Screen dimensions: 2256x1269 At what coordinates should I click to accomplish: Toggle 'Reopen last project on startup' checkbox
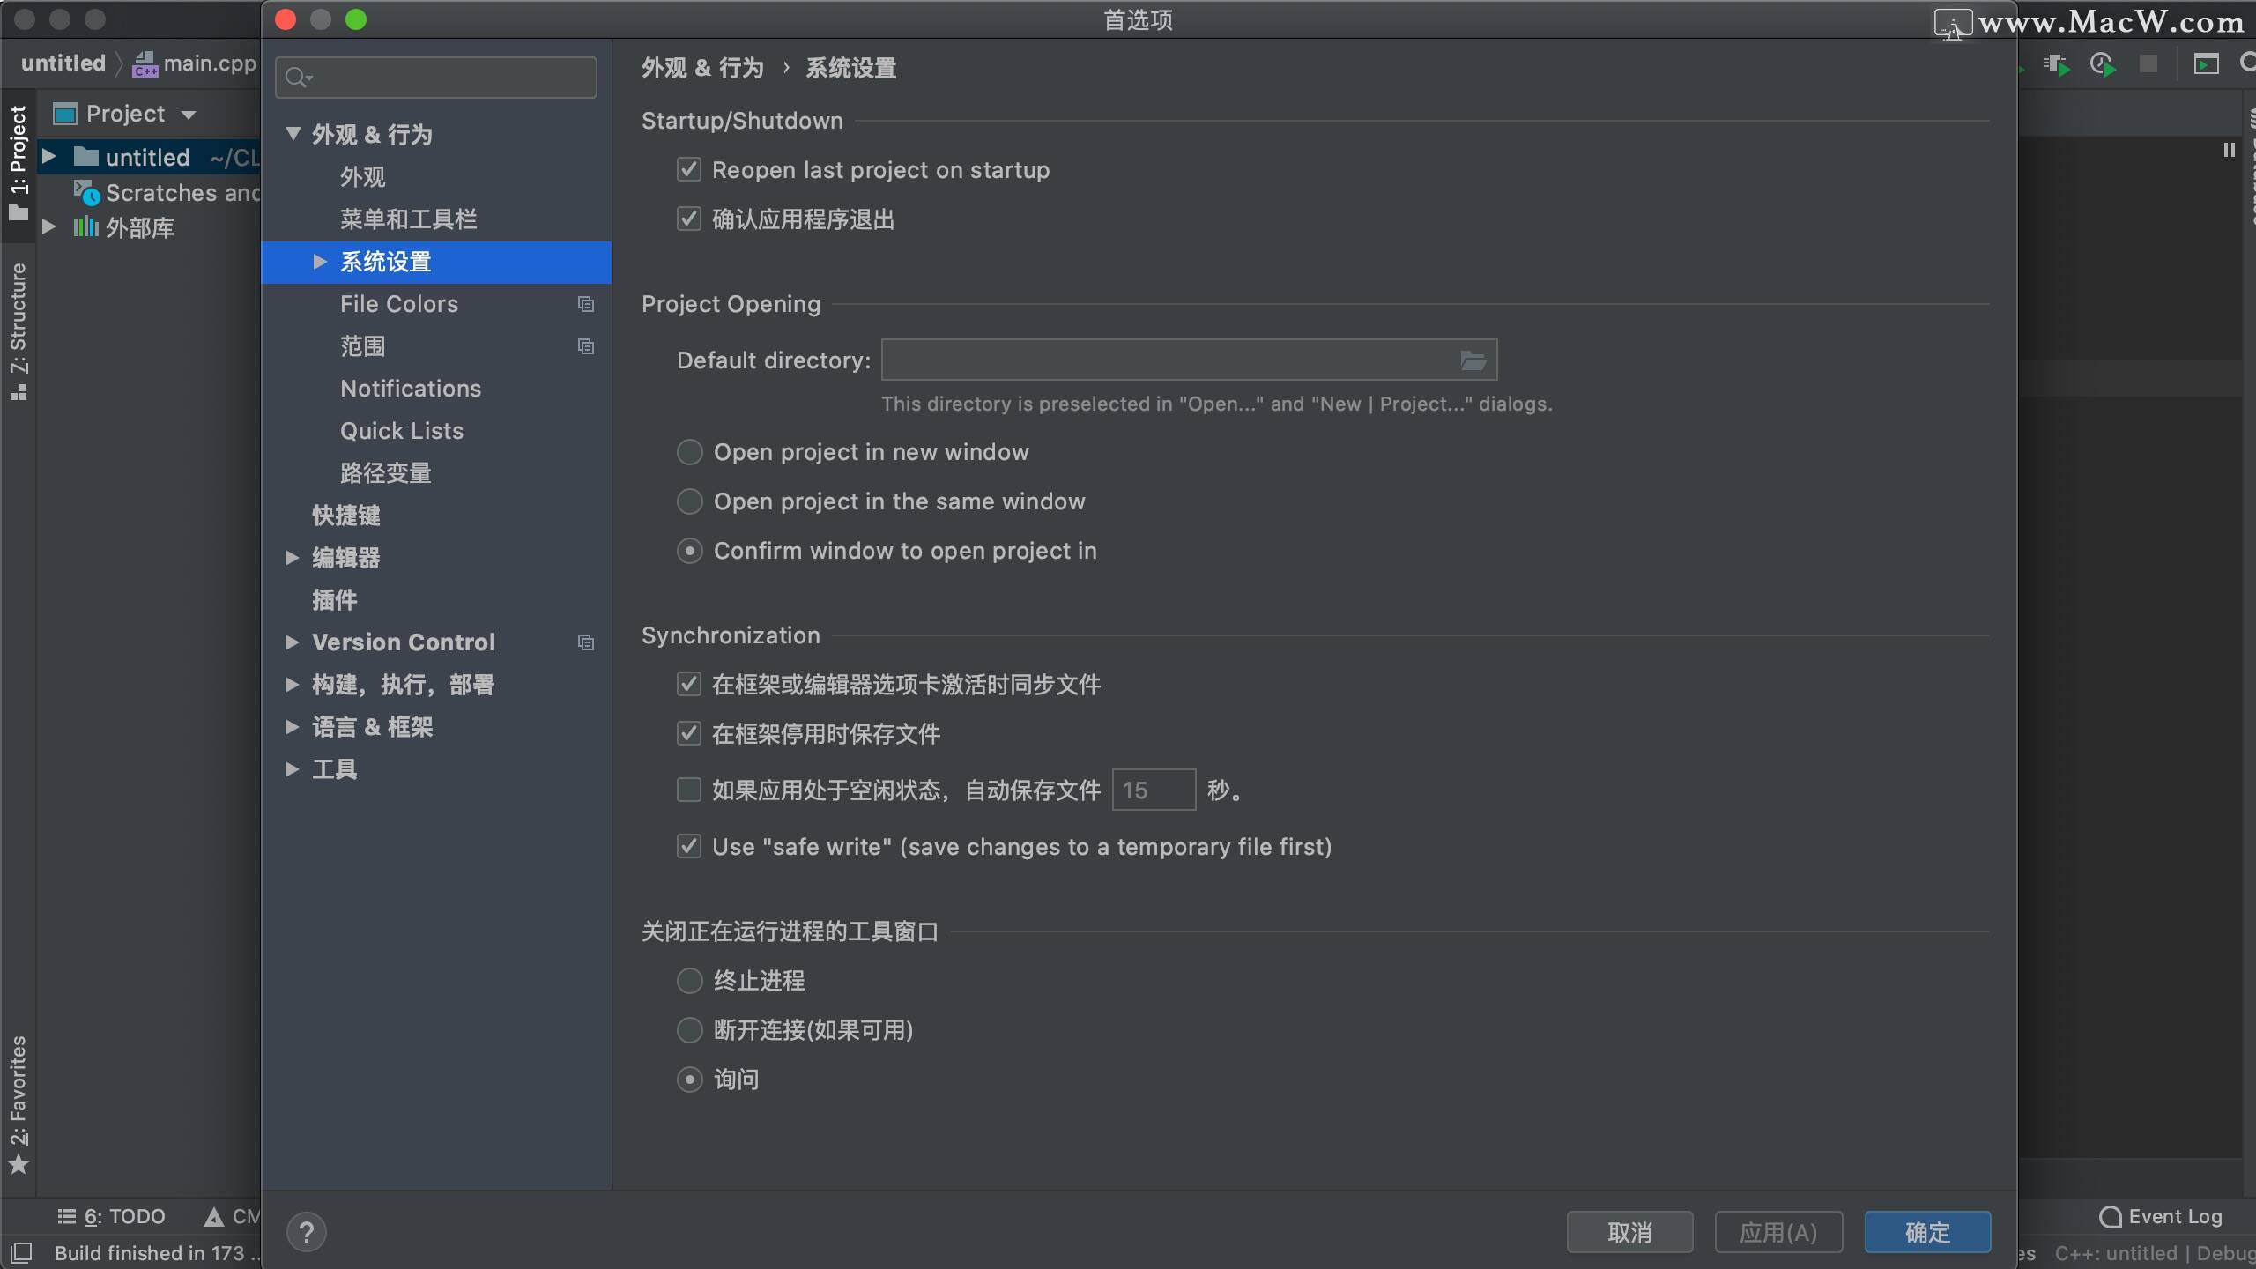[x=688, y=169]
